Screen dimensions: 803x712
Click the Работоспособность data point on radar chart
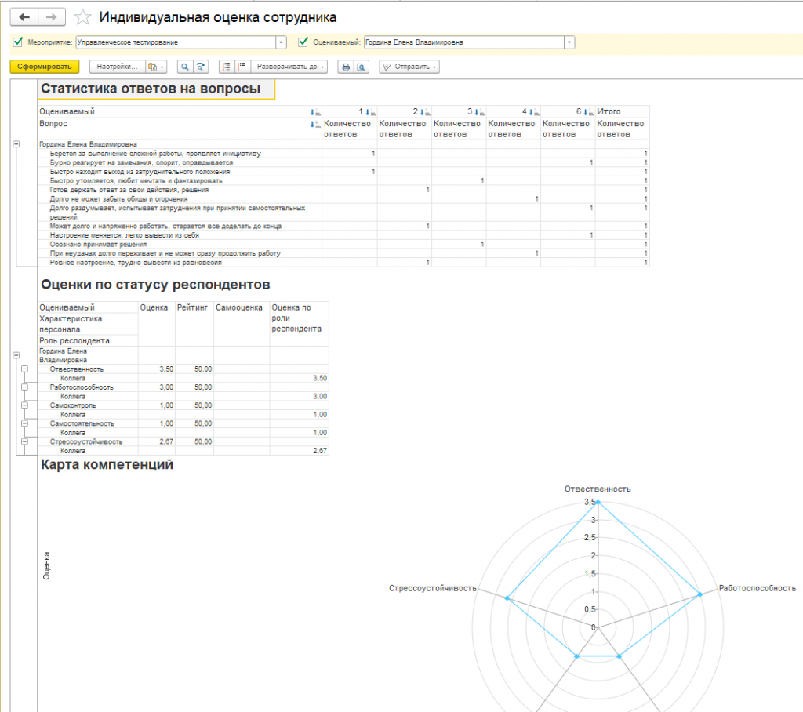[699, 594]
